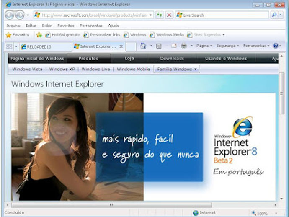Image resolution: width=289 pixels, height=217 pixels.
Task: Follow the Windows Mobile link
Action: (134, 69)
